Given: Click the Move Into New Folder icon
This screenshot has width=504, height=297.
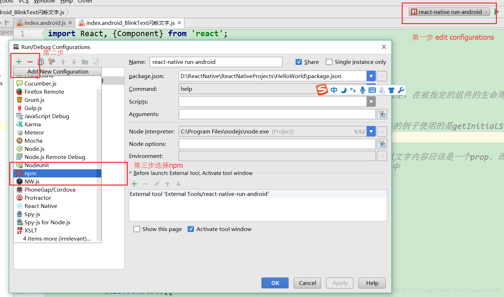Looking at the screenshot, I should coord(85,62).
